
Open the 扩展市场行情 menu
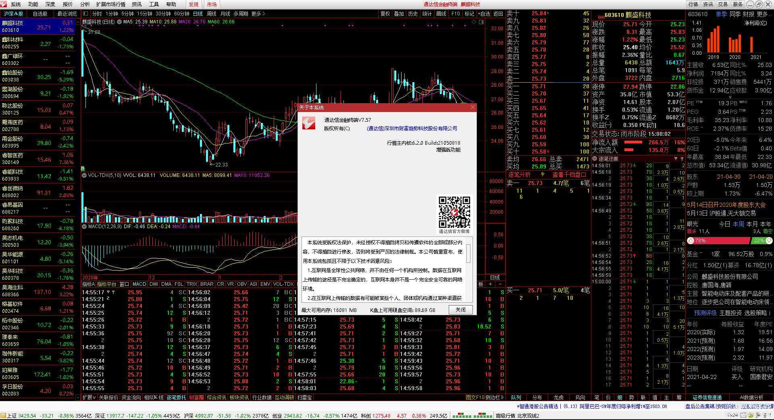point(111,4)
